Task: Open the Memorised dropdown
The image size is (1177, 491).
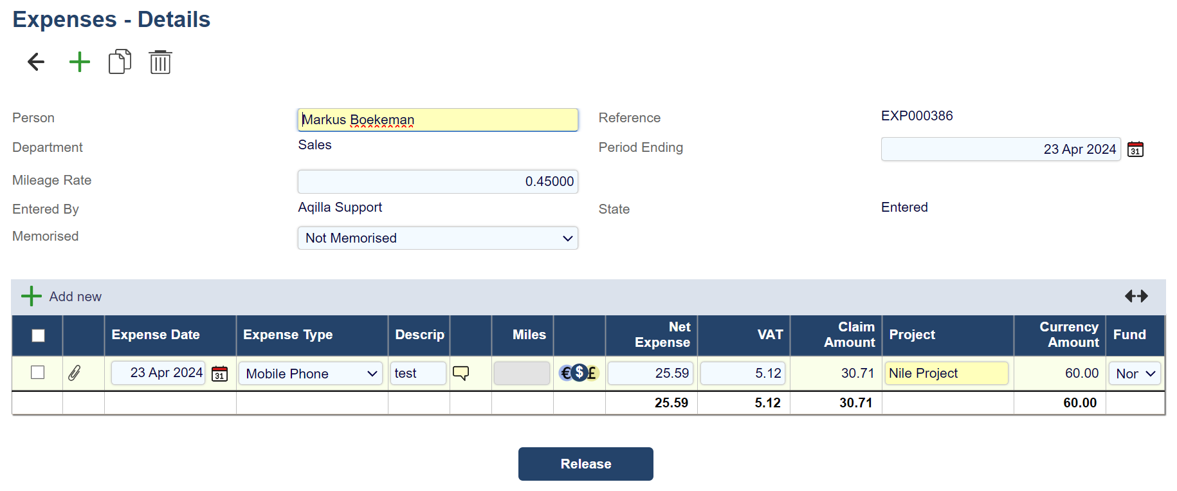Action: (x=437, y=238)
